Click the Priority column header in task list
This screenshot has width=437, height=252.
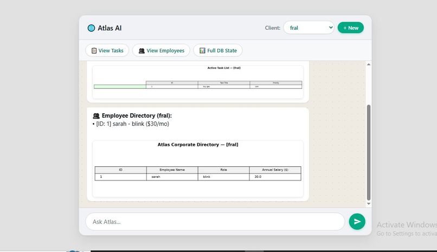(276, 83)
